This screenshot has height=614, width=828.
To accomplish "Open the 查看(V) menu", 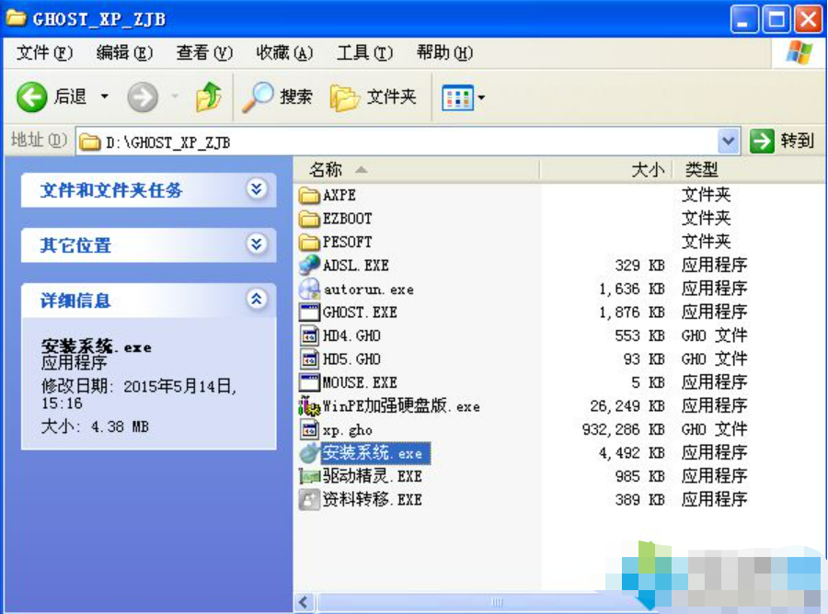I will 204,52.
